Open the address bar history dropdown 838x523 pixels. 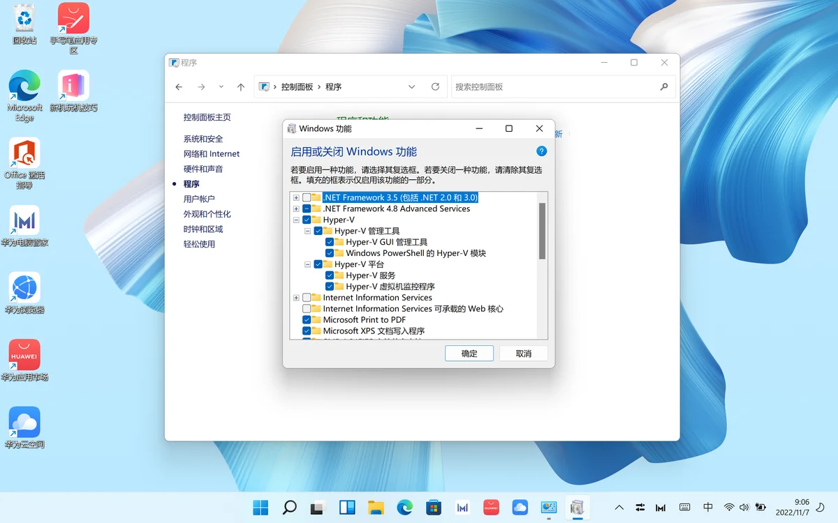point(411,87)
